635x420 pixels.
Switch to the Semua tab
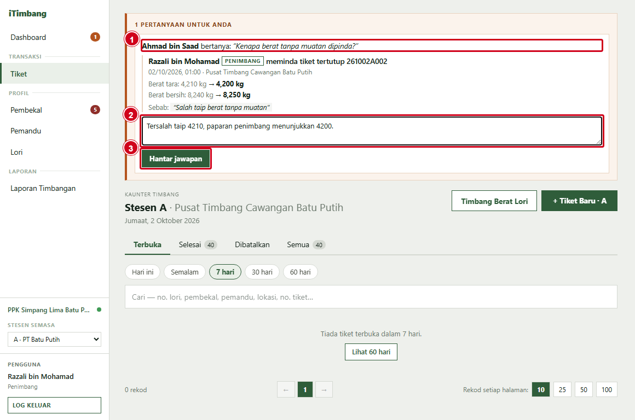click(306, 244)
